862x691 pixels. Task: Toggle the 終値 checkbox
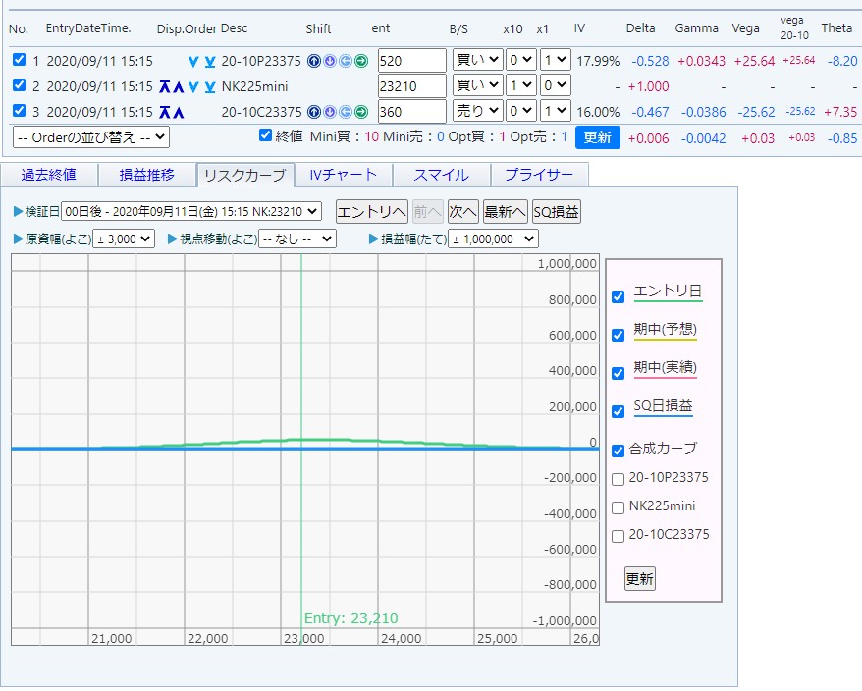pyautogui.click(x=265, y=135)
